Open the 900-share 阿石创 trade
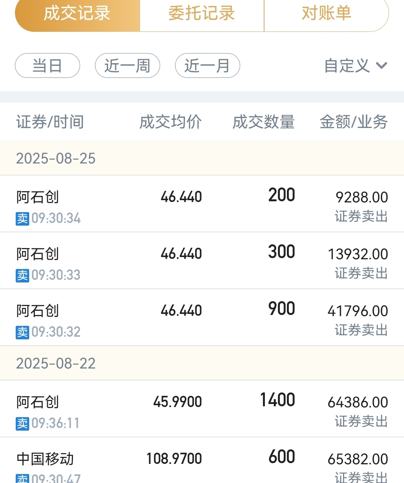 (x=202, y=318)
